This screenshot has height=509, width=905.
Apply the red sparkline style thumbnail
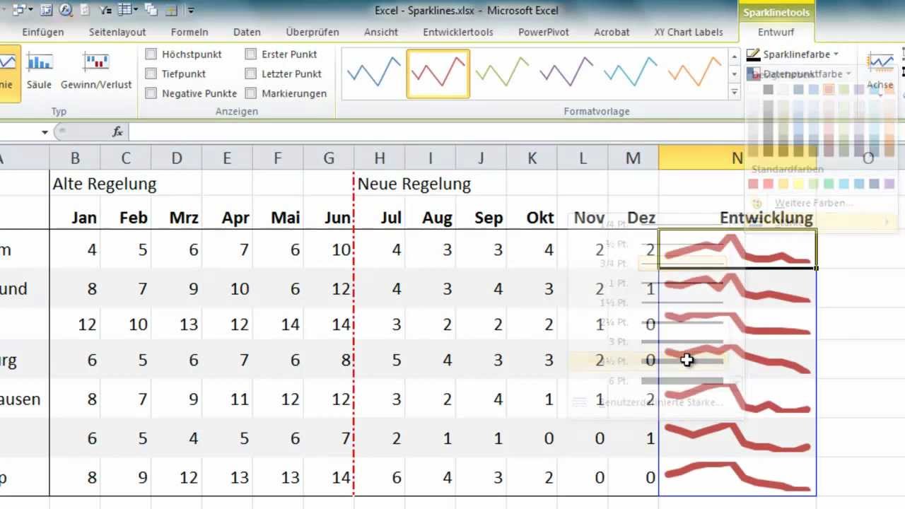(x=438, y=73)
